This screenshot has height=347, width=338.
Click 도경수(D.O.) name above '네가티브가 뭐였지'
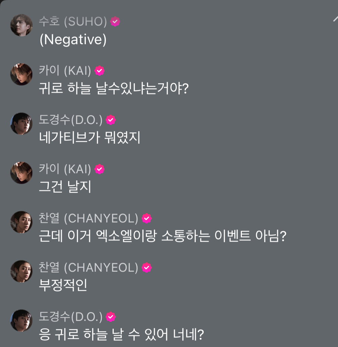coord(71,120)
